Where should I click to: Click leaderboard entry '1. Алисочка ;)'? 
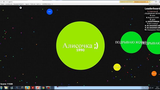click(x=152, y=11)
